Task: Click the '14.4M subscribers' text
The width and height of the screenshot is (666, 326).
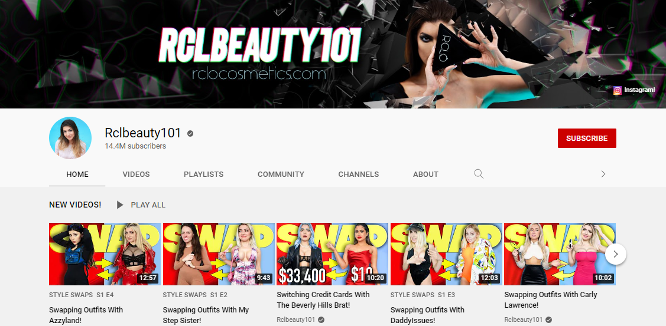Action: coord(135,146)
